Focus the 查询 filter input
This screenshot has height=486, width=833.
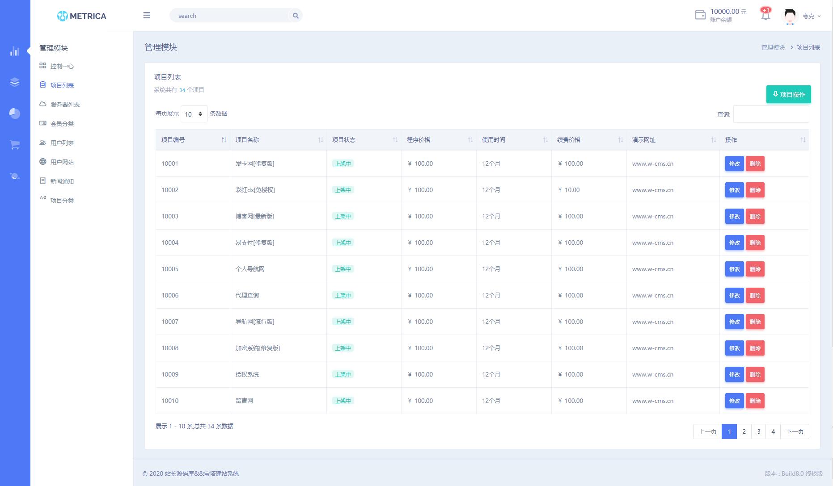point(771,114)
